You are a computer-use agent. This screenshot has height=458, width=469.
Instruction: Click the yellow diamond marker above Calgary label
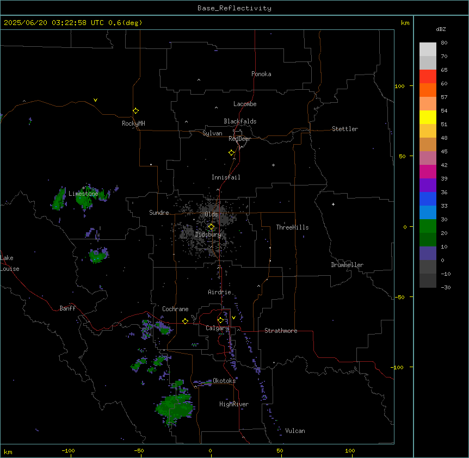[x=220, y=320]
